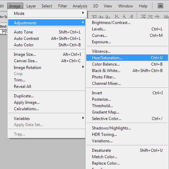Click the Distribute Bottom Edges icon
The image size is (169, 169).
[157, 17]
